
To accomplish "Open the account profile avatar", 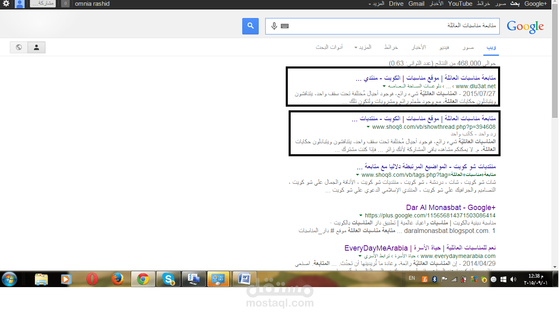I will point(19,4).
